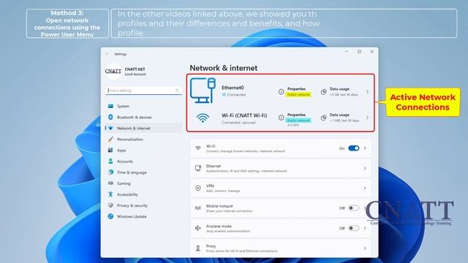Click the back arrow in Settings title bar
This screenshot has width=468, height=263.
107,54
